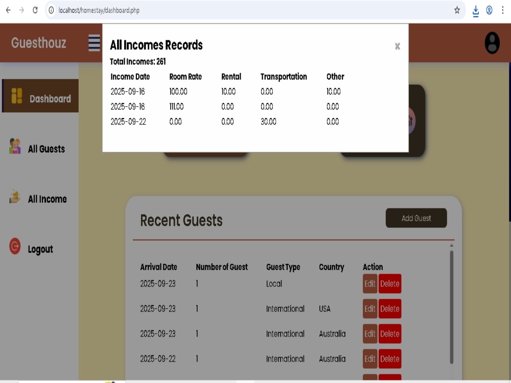Edit the USA guest row
This screenshot has height=383, width=511.
tap(370, 309)
